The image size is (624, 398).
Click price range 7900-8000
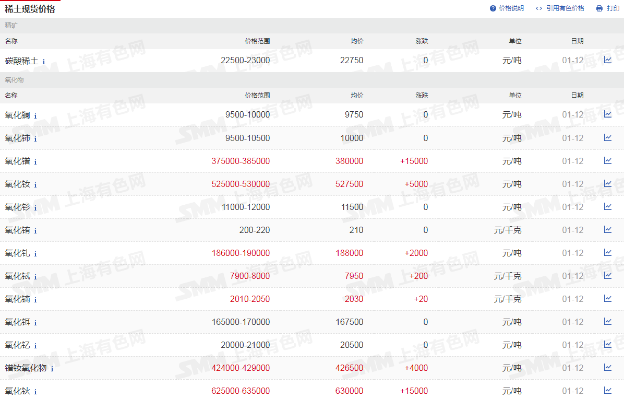(250, 276)
